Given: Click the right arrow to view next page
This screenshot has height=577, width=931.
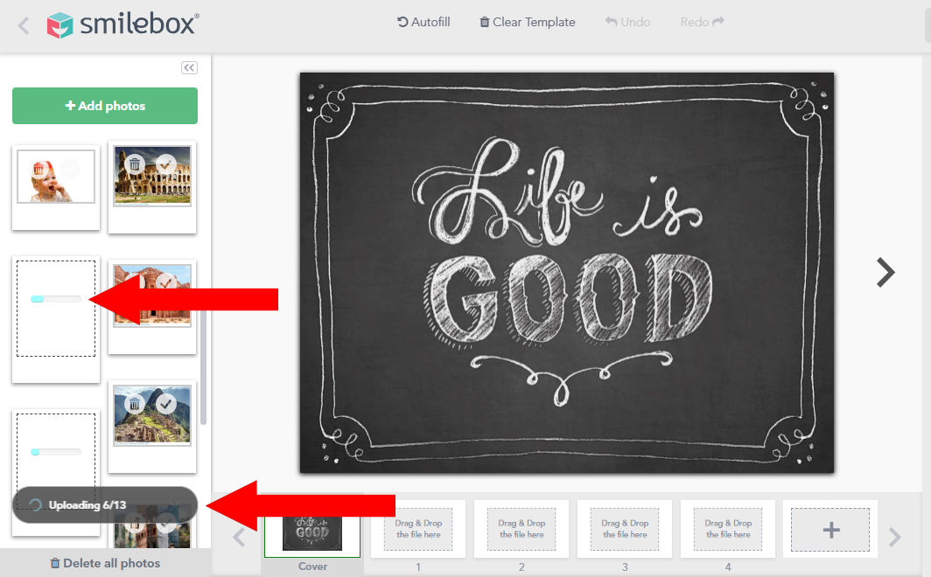Looking at the screenshot, I should point(885,273).
